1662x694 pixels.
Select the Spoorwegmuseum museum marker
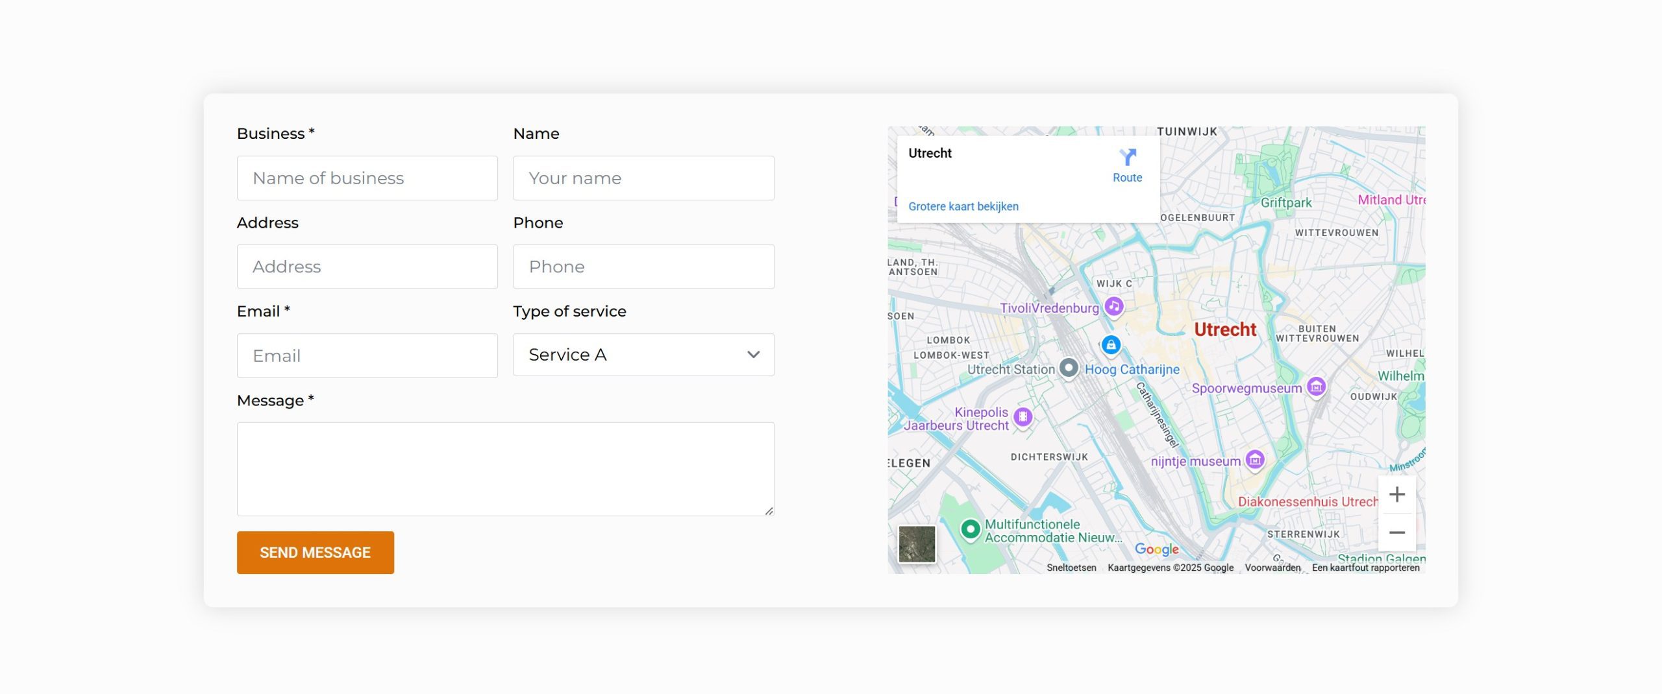1316,387
